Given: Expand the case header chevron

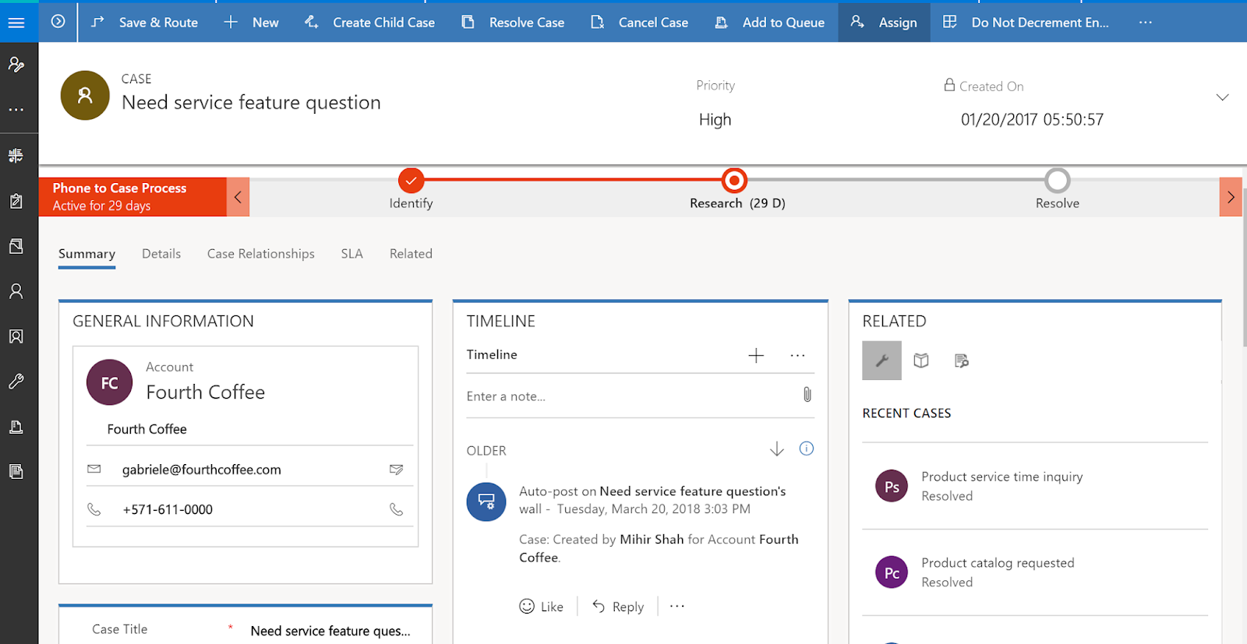Looking at the screenshot, I should pyautogui.click(x=1222, y=97).
